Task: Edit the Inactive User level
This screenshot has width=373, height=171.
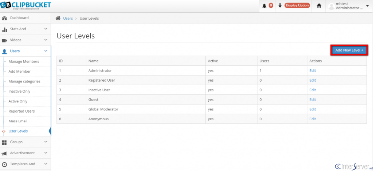Action: [313, 90]
